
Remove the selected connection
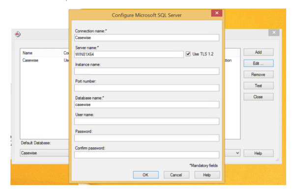(x=259, y=75)
